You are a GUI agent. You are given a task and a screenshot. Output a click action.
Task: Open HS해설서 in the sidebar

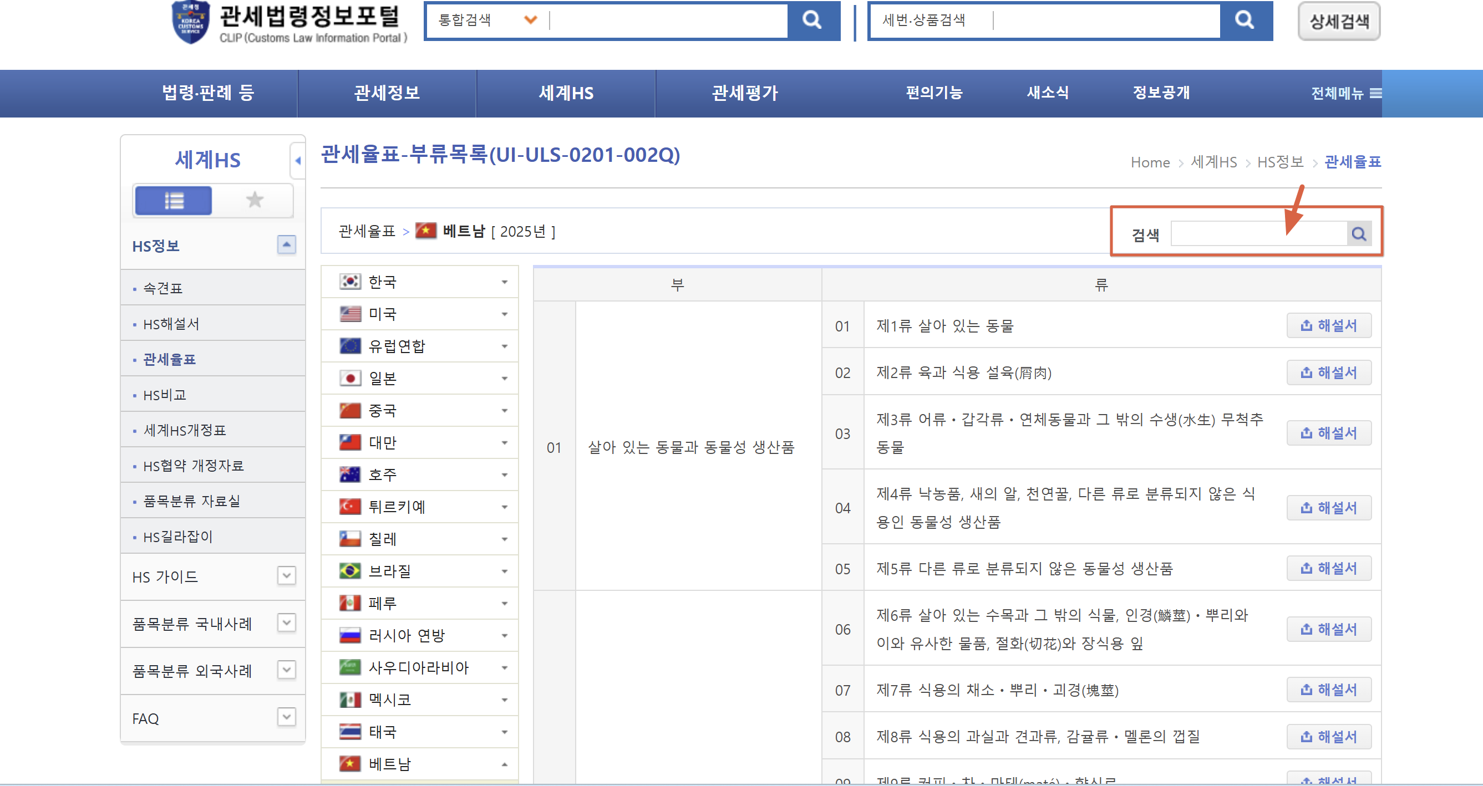click(x=171, y=324)
